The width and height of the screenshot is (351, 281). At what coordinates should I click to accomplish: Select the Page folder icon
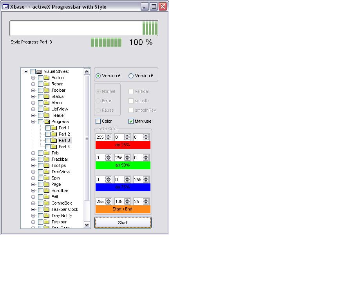47,184
